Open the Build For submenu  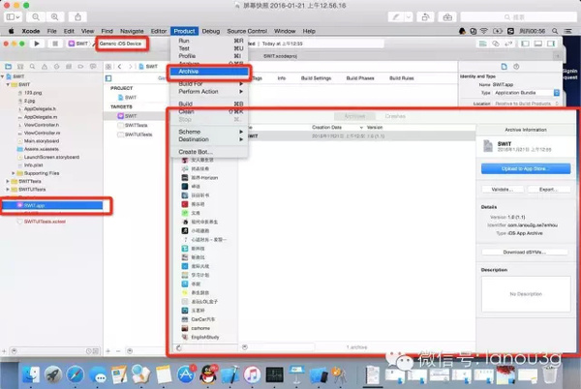tap(209, 84)
